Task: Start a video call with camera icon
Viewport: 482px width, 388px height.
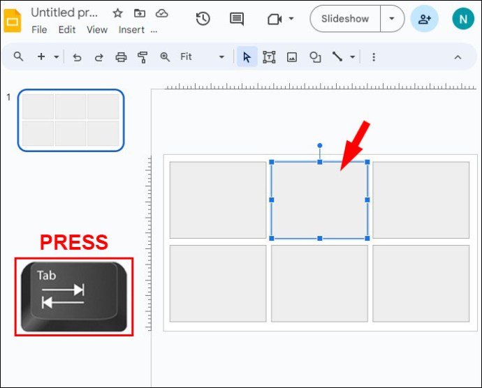Action: coord(275,19)
